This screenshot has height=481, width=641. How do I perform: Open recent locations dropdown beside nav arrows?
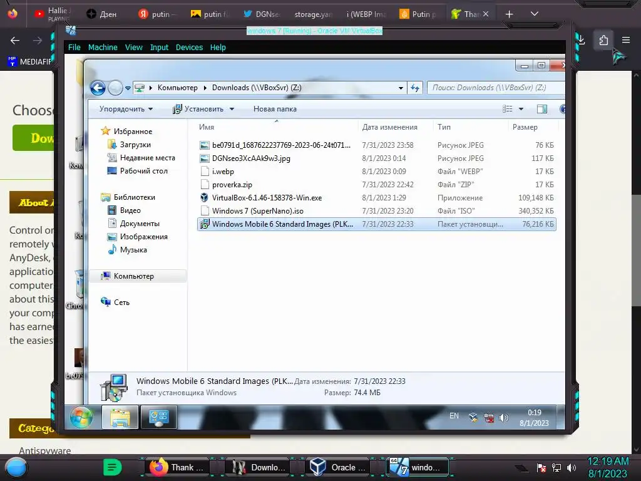pos(128,88)
